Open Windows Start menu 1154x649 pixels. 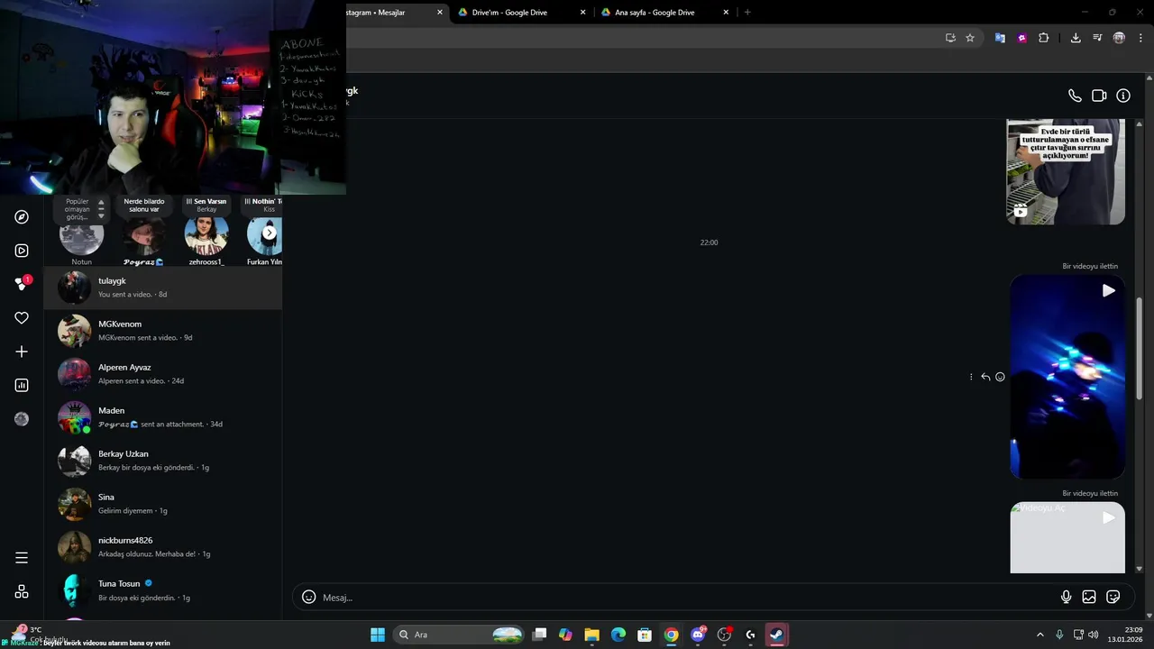(x=378, y=635)
